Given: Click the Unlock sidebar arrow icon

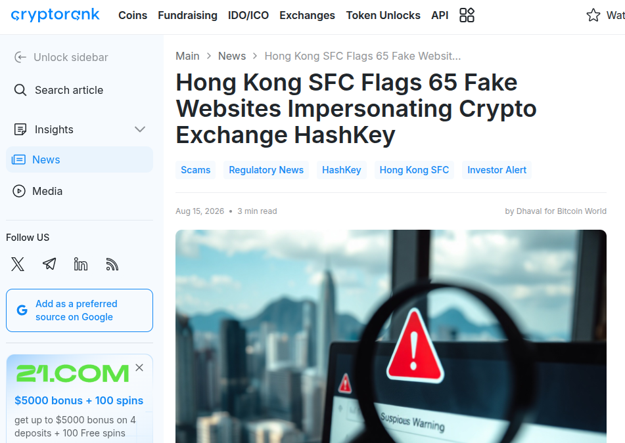Looking at the screenshot, I should 20,57.
